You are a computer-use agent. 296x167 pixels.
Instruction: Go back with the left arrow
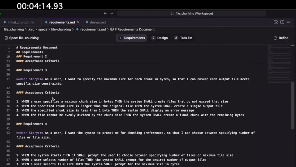coord(105,13)
